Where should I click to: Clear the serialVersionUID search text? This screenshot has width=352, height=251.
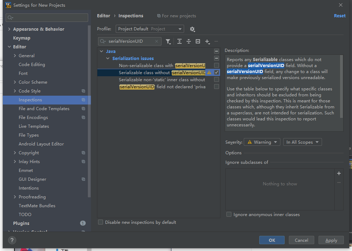pos(157,41)
